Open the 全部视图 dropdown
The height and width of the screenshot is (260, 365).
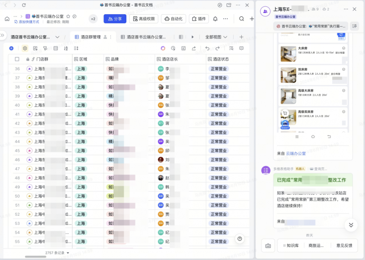[216, 37]
